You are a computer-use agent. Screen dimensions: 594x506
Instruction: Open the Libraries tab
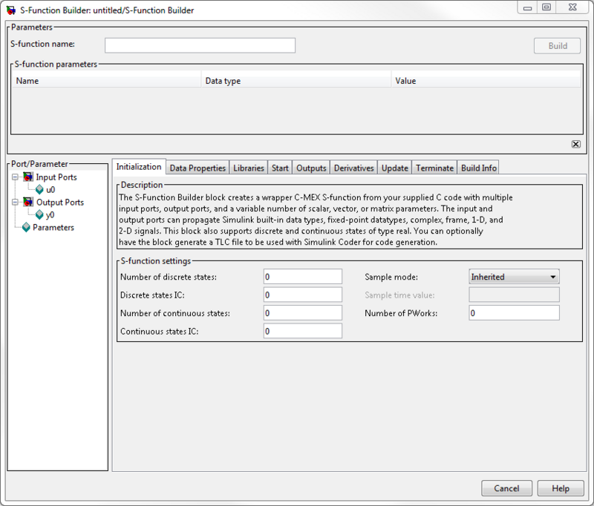(249, 168)
